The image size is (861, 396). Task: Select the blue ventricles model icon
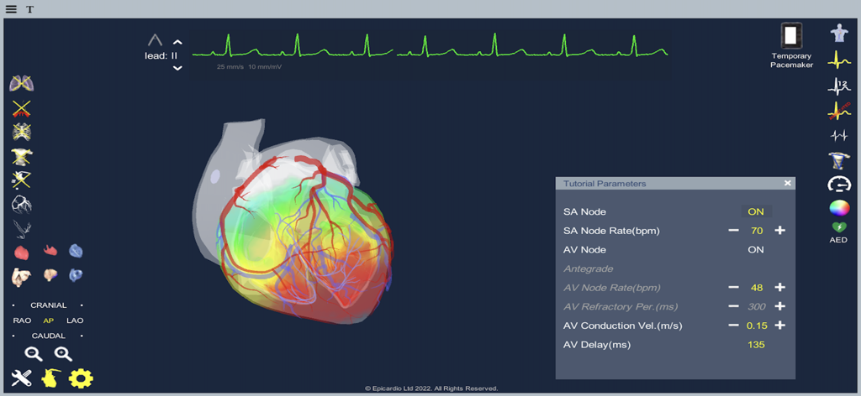(x=76, y=251)
